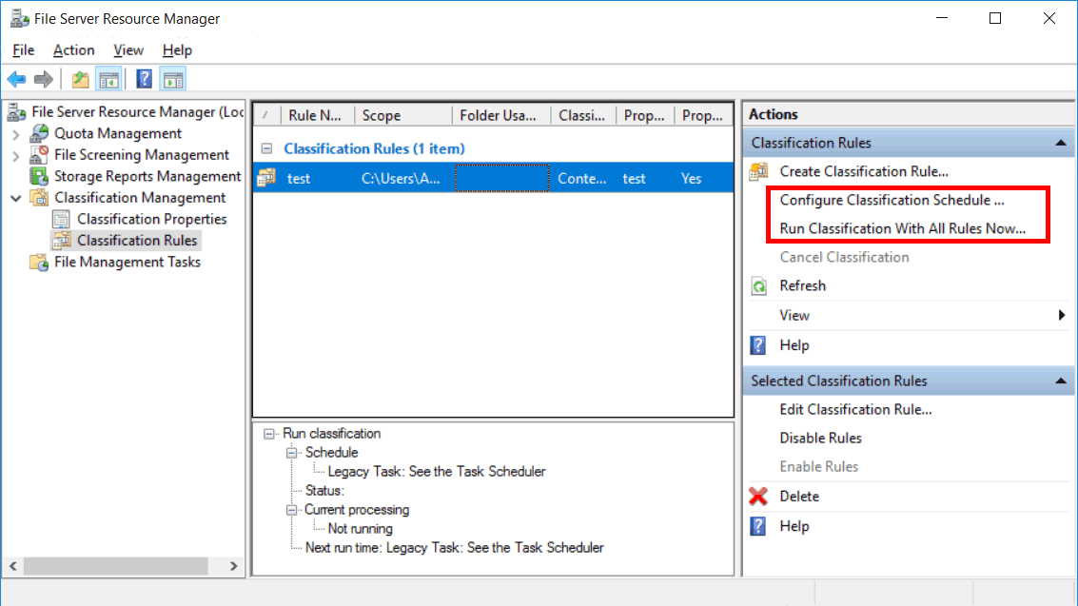Collapse the Schedule node

[x=291, y=453]
